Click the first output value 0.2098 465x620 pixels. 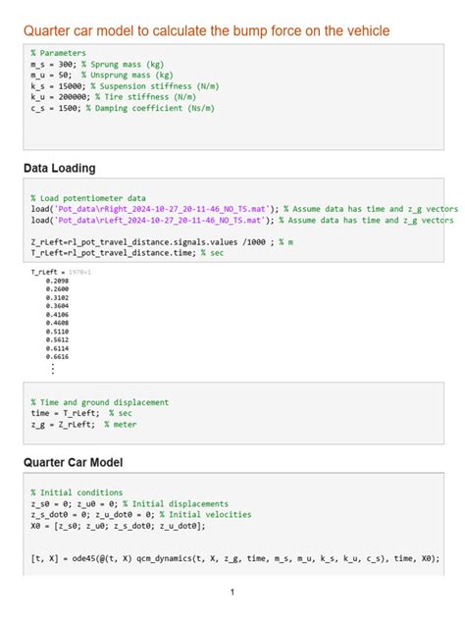click(x=57, y=281)
